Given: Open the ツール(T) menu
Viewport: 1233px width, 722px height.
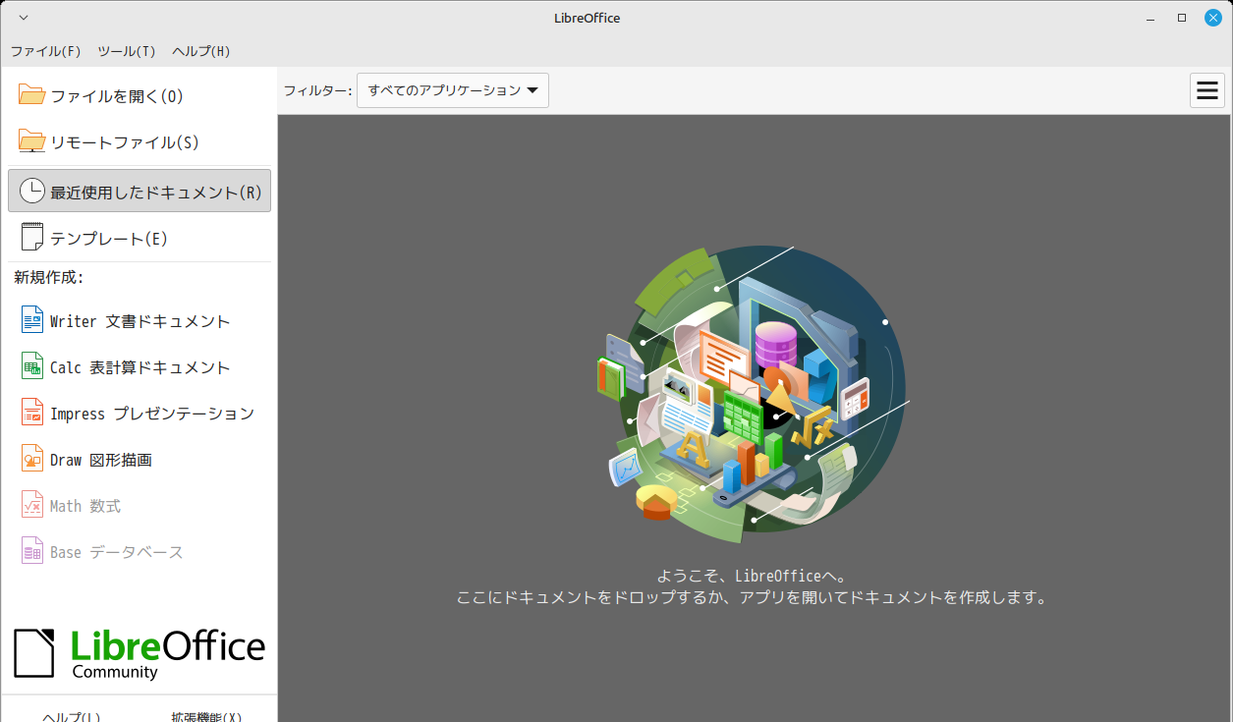Looking at the screenshot, I should click(x=126, y=51).
